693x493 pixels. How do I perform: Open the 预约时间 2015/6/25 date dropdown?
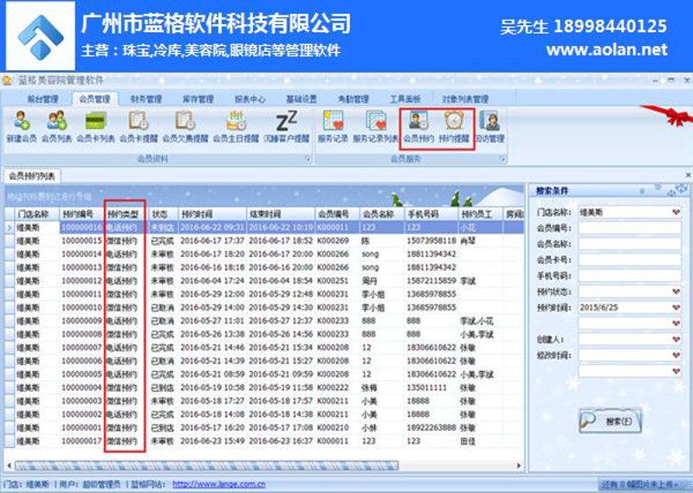point(676,308)
